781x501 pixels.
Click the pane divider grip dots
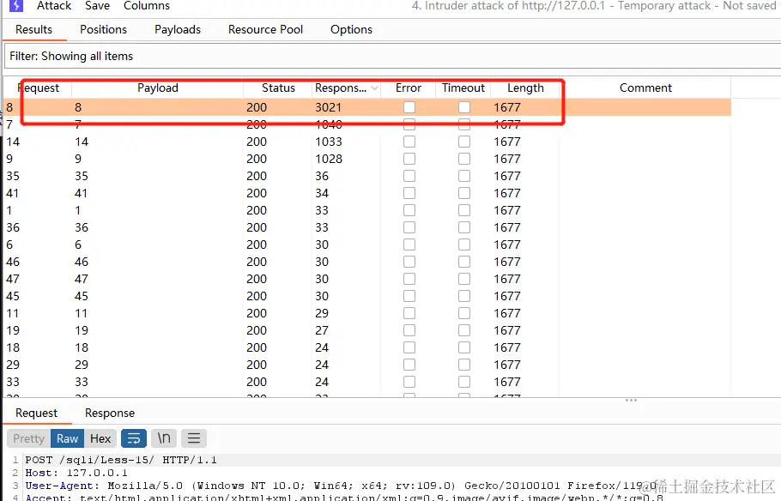pyautogui.click(x=631, y=401)
